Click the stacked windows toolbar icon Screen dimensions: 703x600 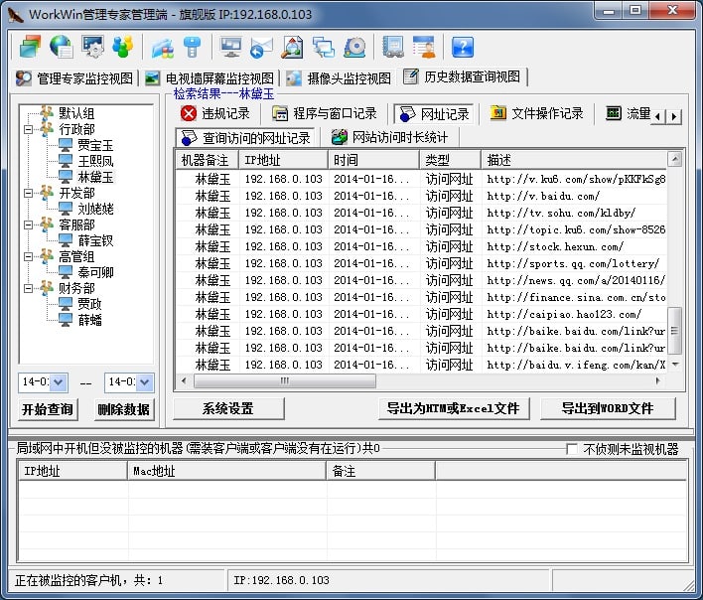30,47
